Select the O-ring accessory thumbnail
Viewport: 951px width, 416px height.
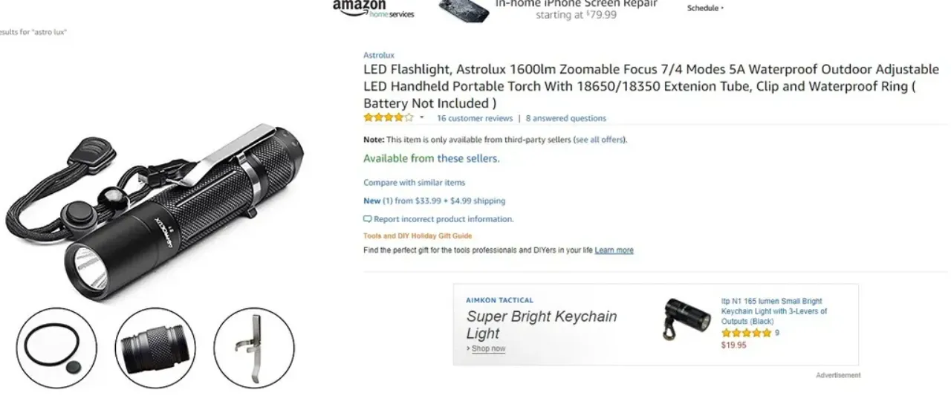[56, 348]
